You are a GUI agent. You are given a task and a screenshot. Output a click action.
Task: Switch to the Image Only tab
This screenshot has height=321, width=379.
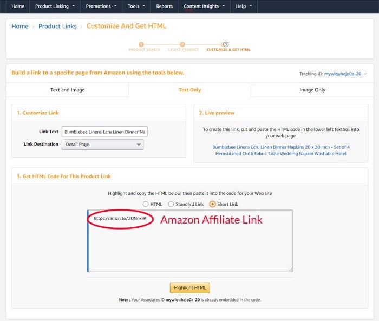click(312, 90)
